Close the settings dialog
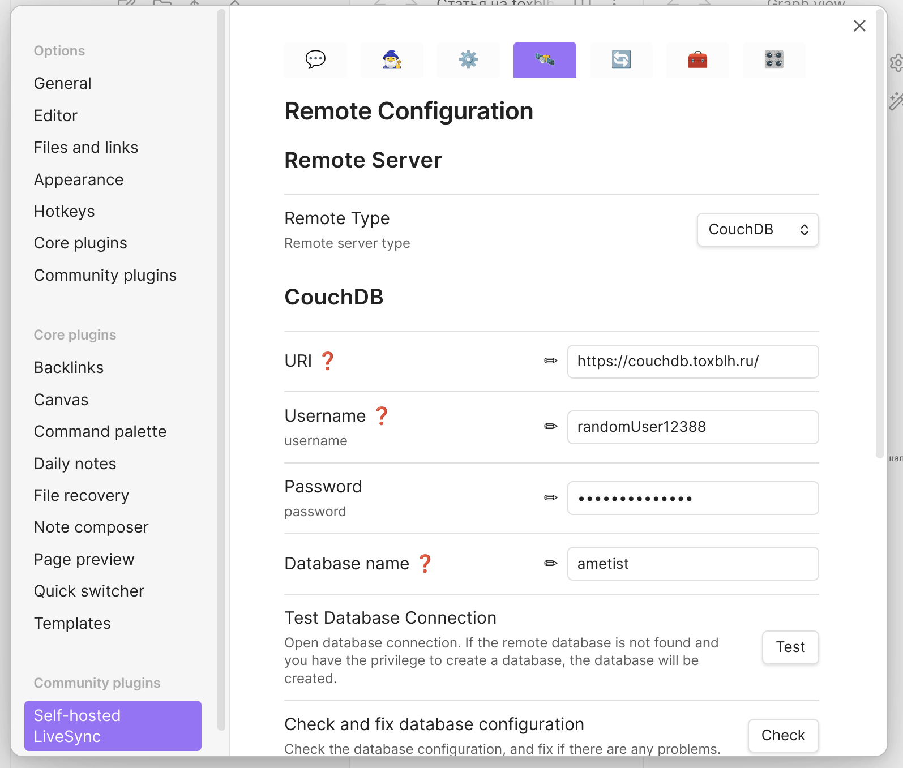This screenshot has width=903, height=768. (x=859, y=25)
